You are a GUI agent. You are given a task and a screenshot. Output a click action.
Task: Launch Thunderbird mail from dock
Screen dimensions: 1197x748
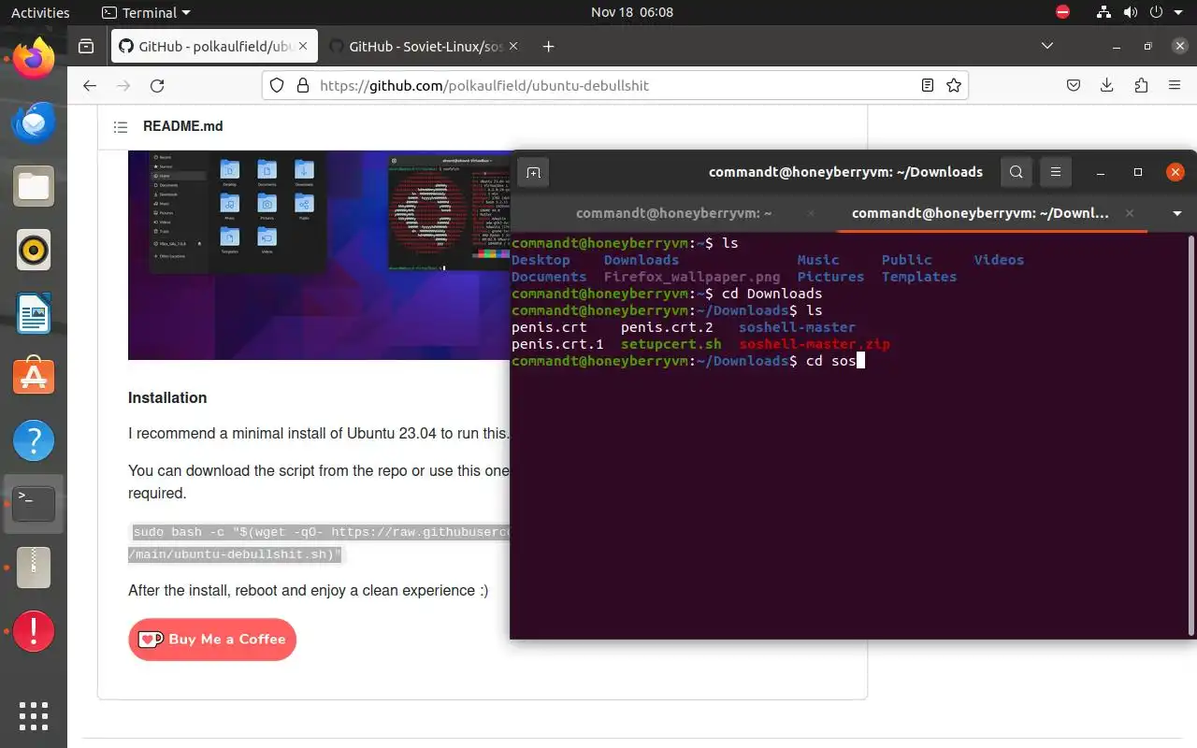click(34, 123)
